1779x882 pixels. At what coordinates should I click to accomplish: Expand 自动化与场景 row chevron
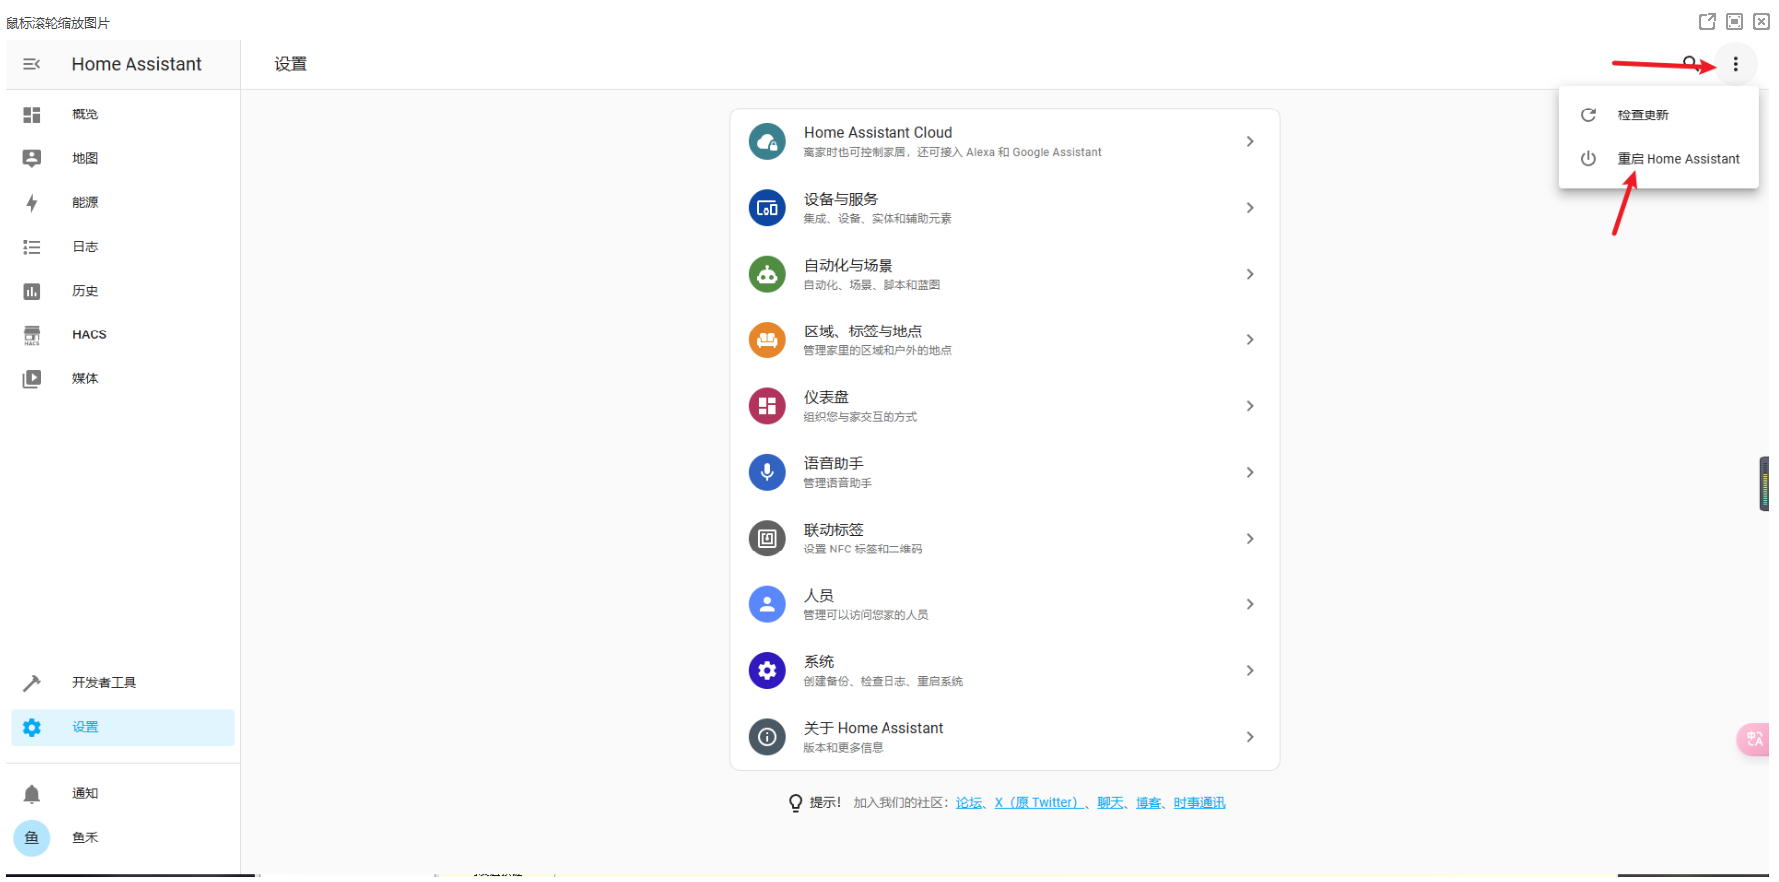(x=1250, y=274)
